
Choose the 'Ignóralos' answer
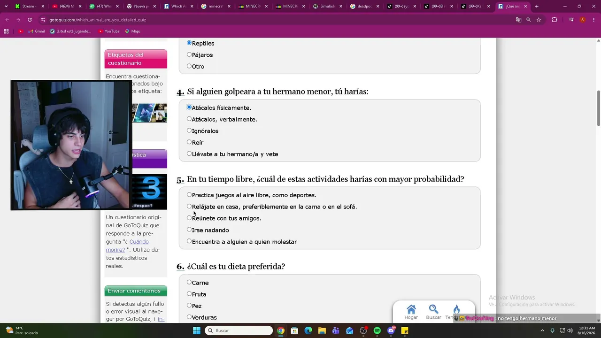[x=189, y=131]
